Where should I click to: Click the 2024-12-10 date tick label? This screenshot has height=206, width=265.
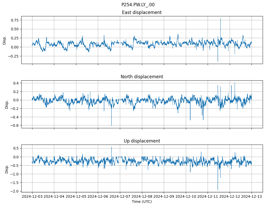tap(186, 197)
